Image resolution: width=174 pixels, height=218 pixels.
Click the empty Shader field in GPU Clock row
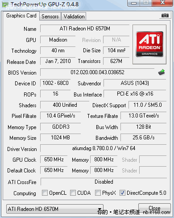click(153, 159)
